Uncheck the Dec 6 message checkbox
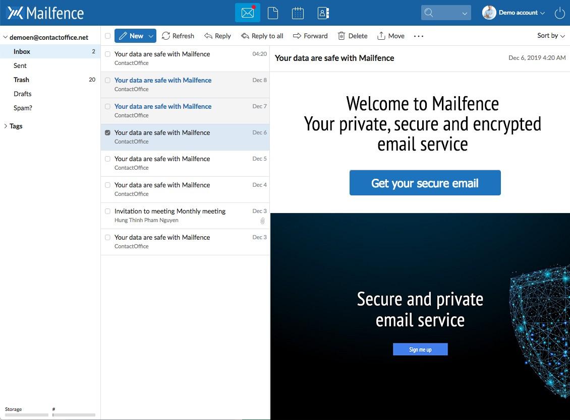Image resolution: width=570 pixels, height=420 pixels. point(107,132)
